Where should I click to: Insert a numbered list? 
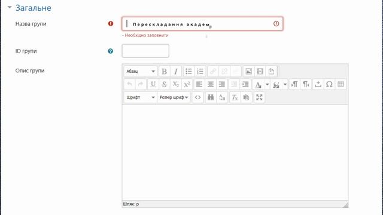pyautogui.click(x=200, y=72)
